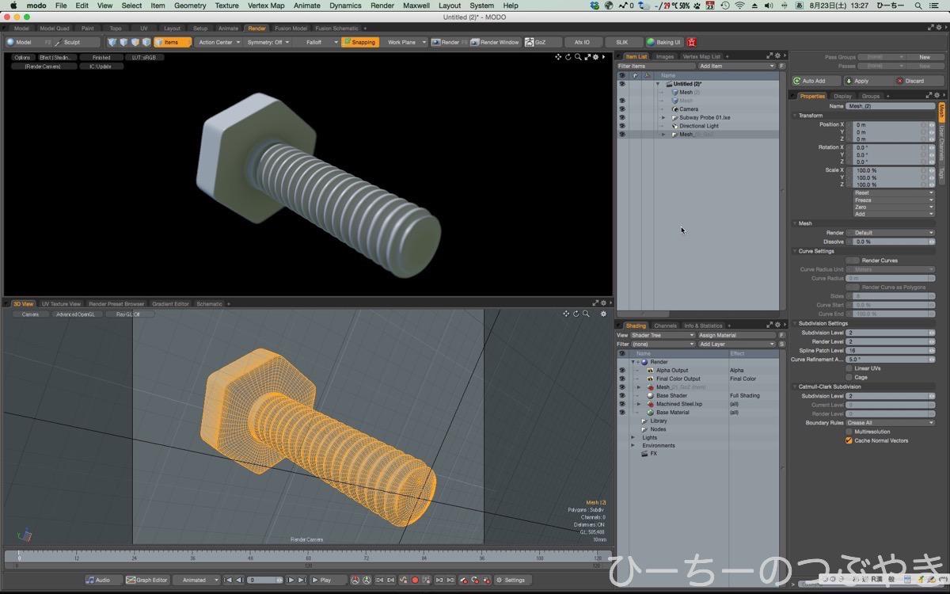Click the mesh Name input field

point(890,105)
